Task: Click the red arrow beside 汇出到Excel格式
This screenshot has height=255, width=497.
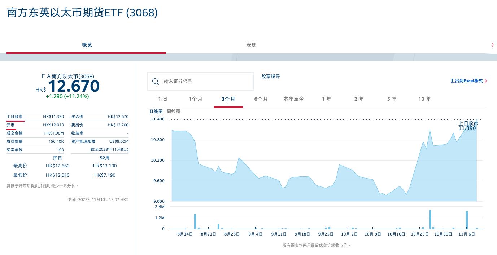Action: point(485,81)
